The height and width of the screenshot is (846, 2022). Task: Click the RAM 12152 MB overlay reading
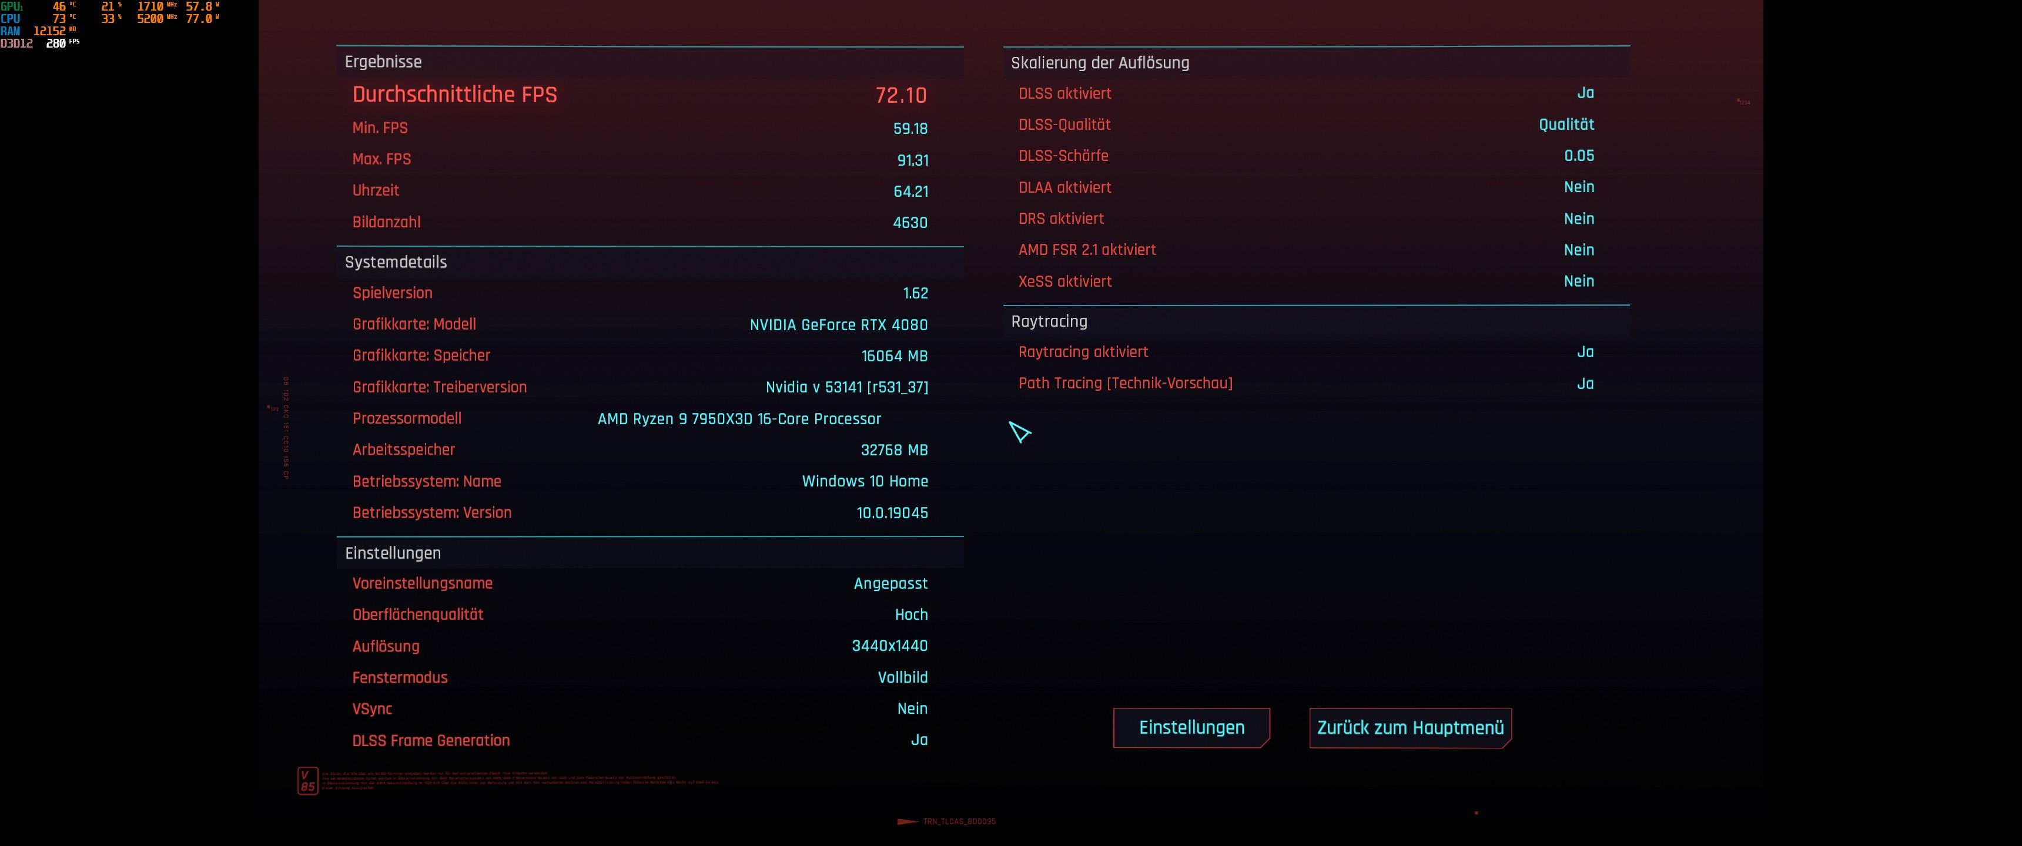pyautogui.click(x=54, y=31)
